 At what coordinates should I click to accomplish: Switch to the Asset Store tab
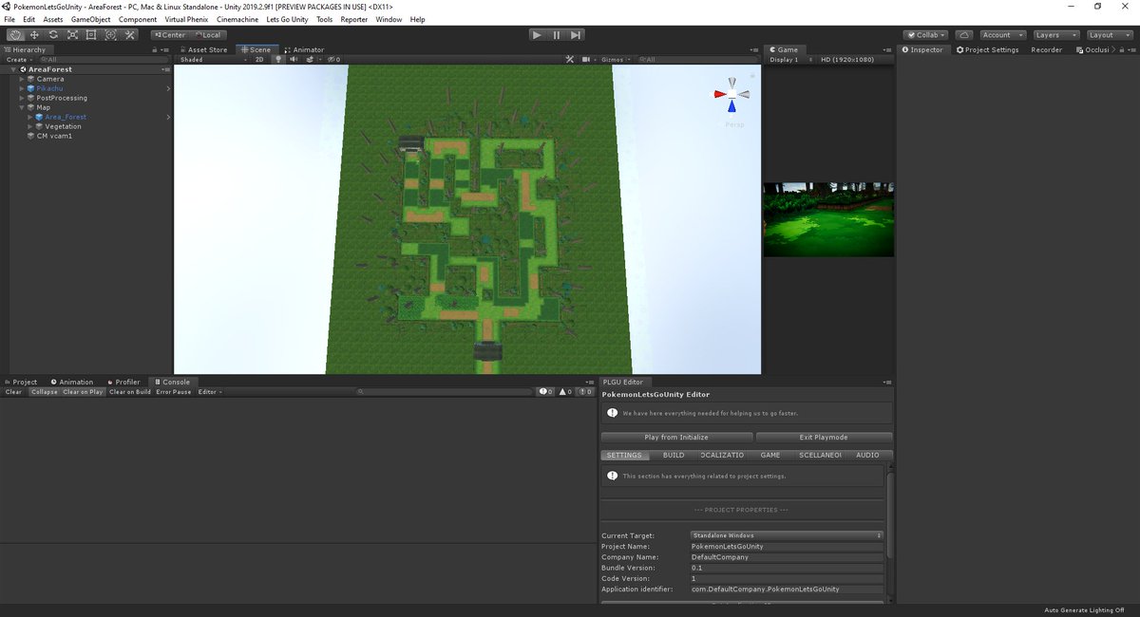pyautogui.click(x=205, y=49)
